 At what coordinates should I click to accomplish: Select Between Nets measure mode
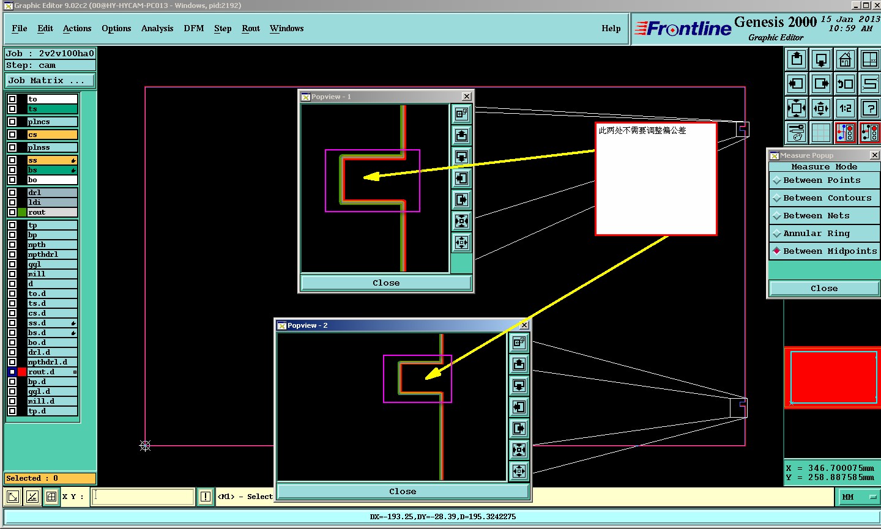824,216
